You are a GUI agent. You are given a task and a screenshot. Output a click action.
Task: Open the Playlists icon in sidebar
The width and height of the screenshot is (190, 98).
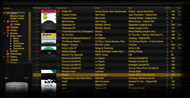8,27
